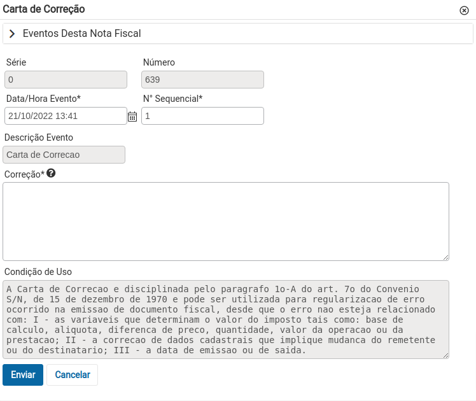This screenshot has width=476, height=401.
Task: Click the Correção field label
Action: tap(24, 174)
